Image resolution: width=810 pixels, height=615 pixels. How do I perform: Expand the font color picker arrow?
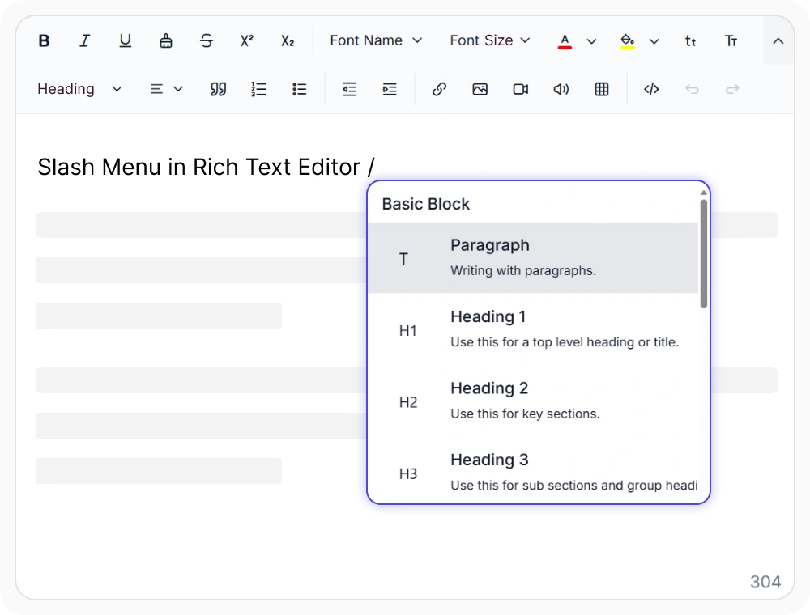[592, 41]
